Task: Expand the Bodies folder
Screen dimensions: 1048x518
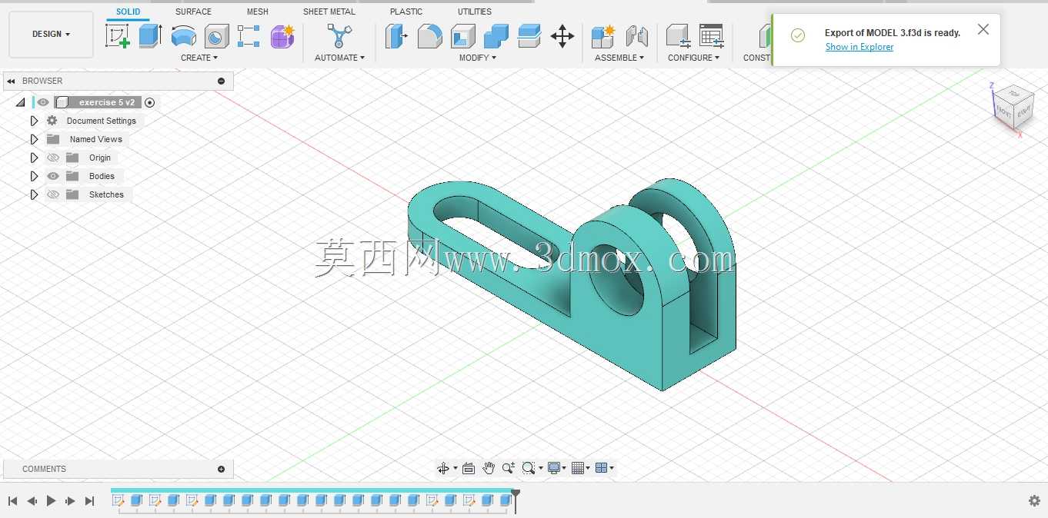Action: point(34,176)
